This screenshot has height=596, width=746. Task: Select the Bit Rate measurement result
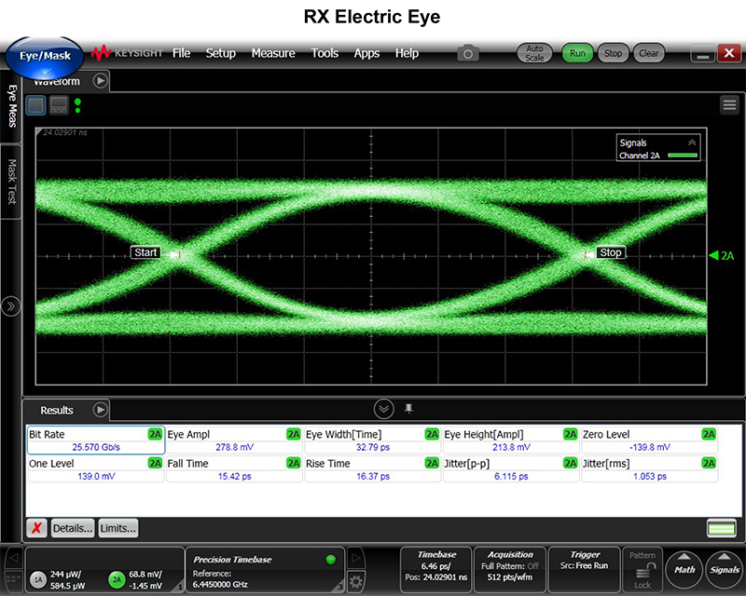[96, 440]
